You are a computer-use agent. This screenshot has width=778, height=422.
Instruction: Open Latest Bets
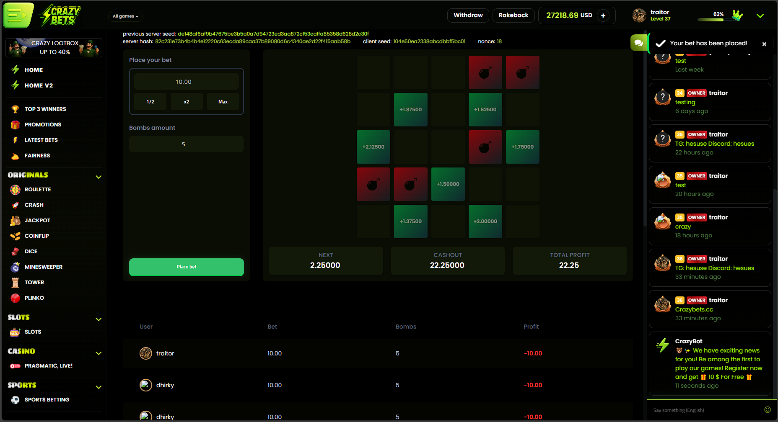pyautogui.click(x=41, y=140)
